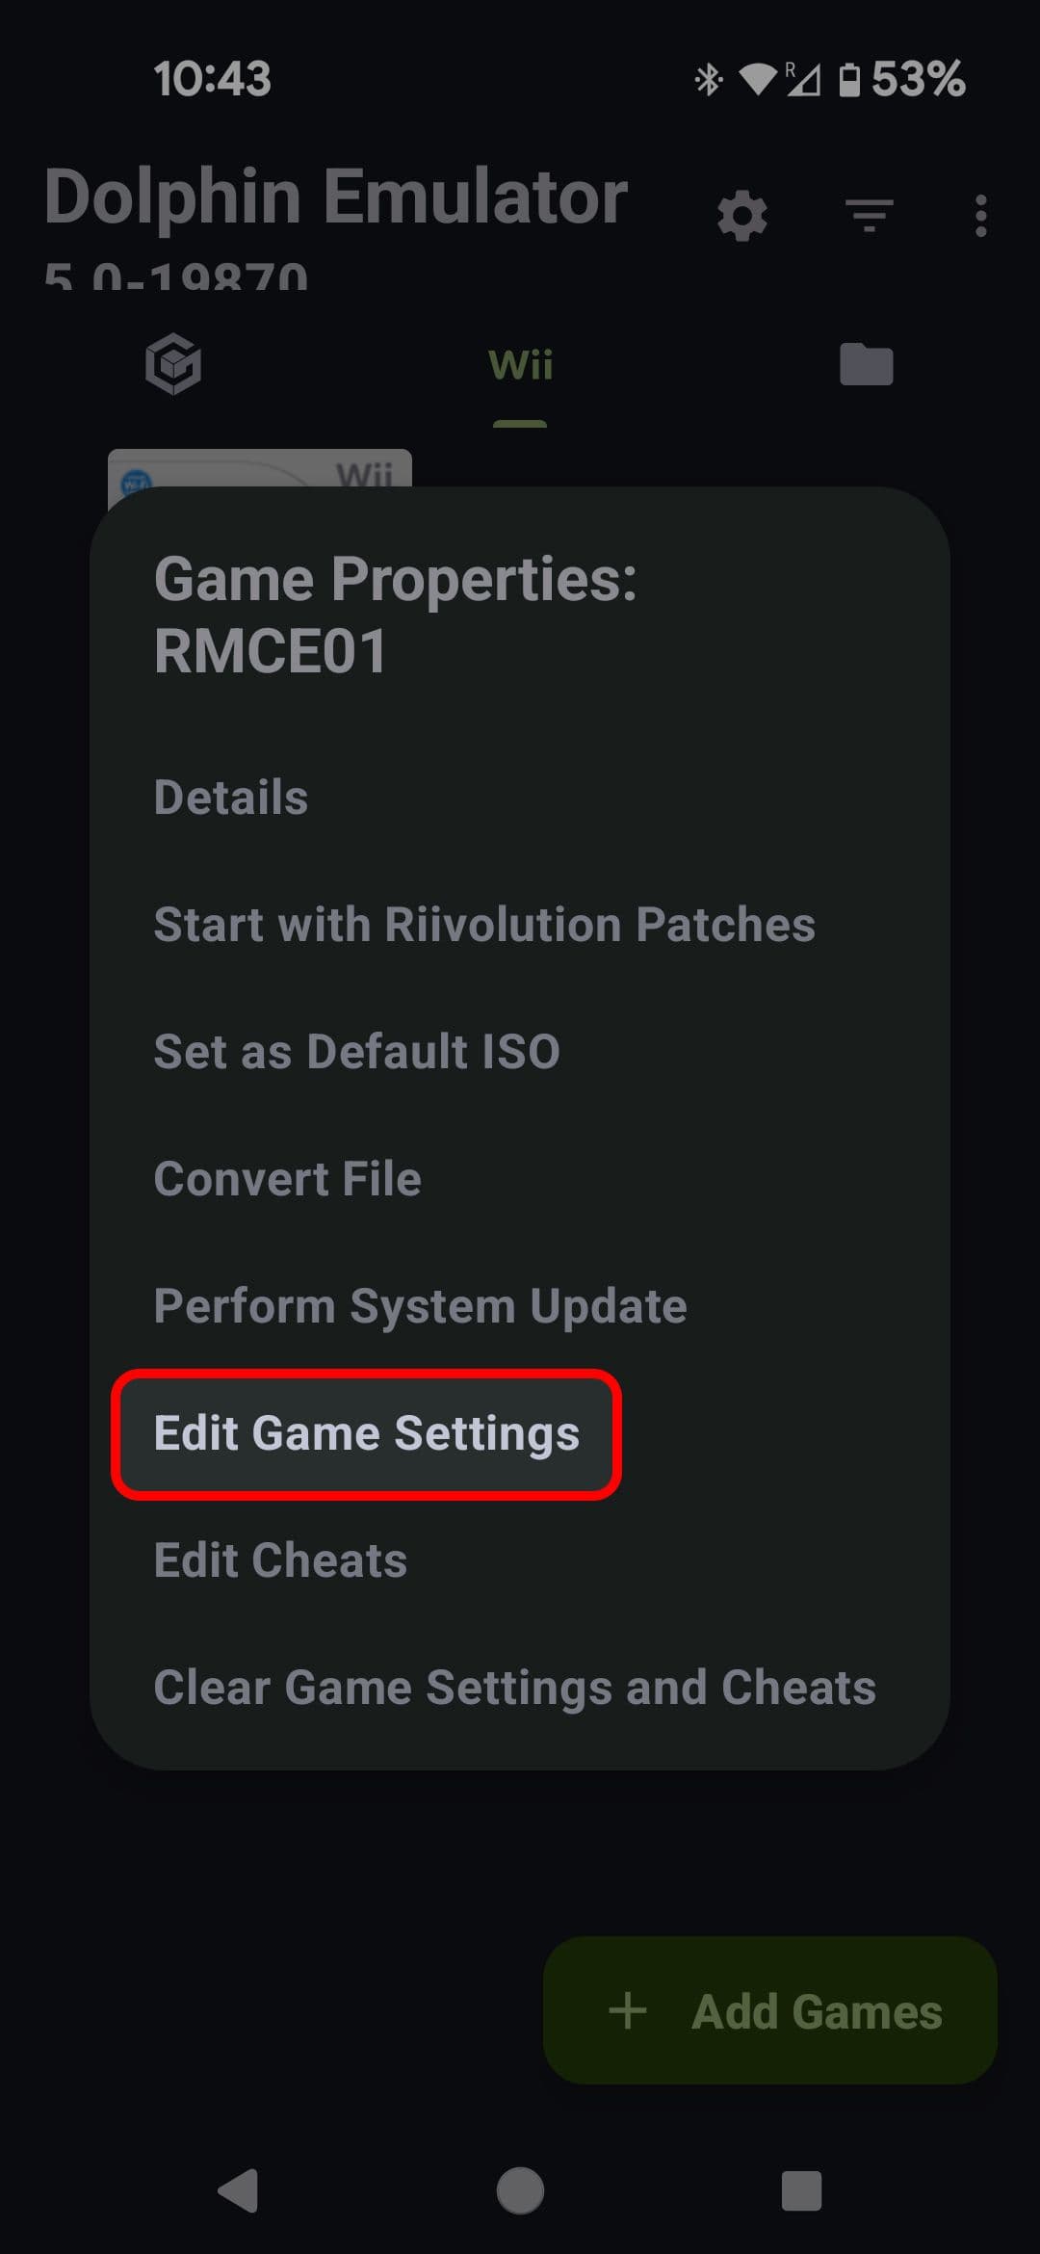The height and width of the screenshot is (2254, 1040).
Task: Tap the filter list icon
Action: (x=869, y=216)
